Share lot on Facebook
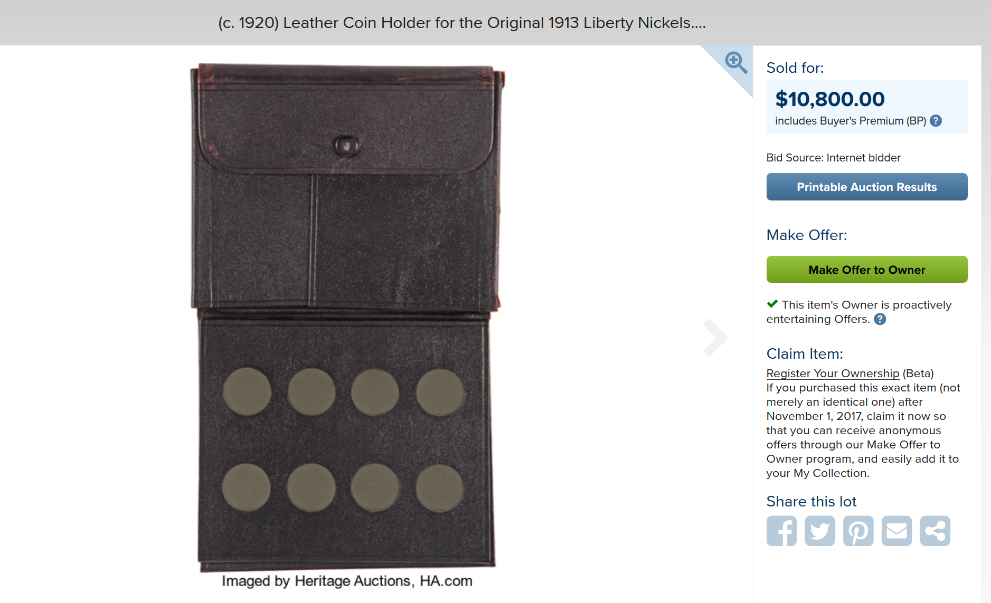The width and height of the screenshot is (991, 603). [x=781, y=531]
